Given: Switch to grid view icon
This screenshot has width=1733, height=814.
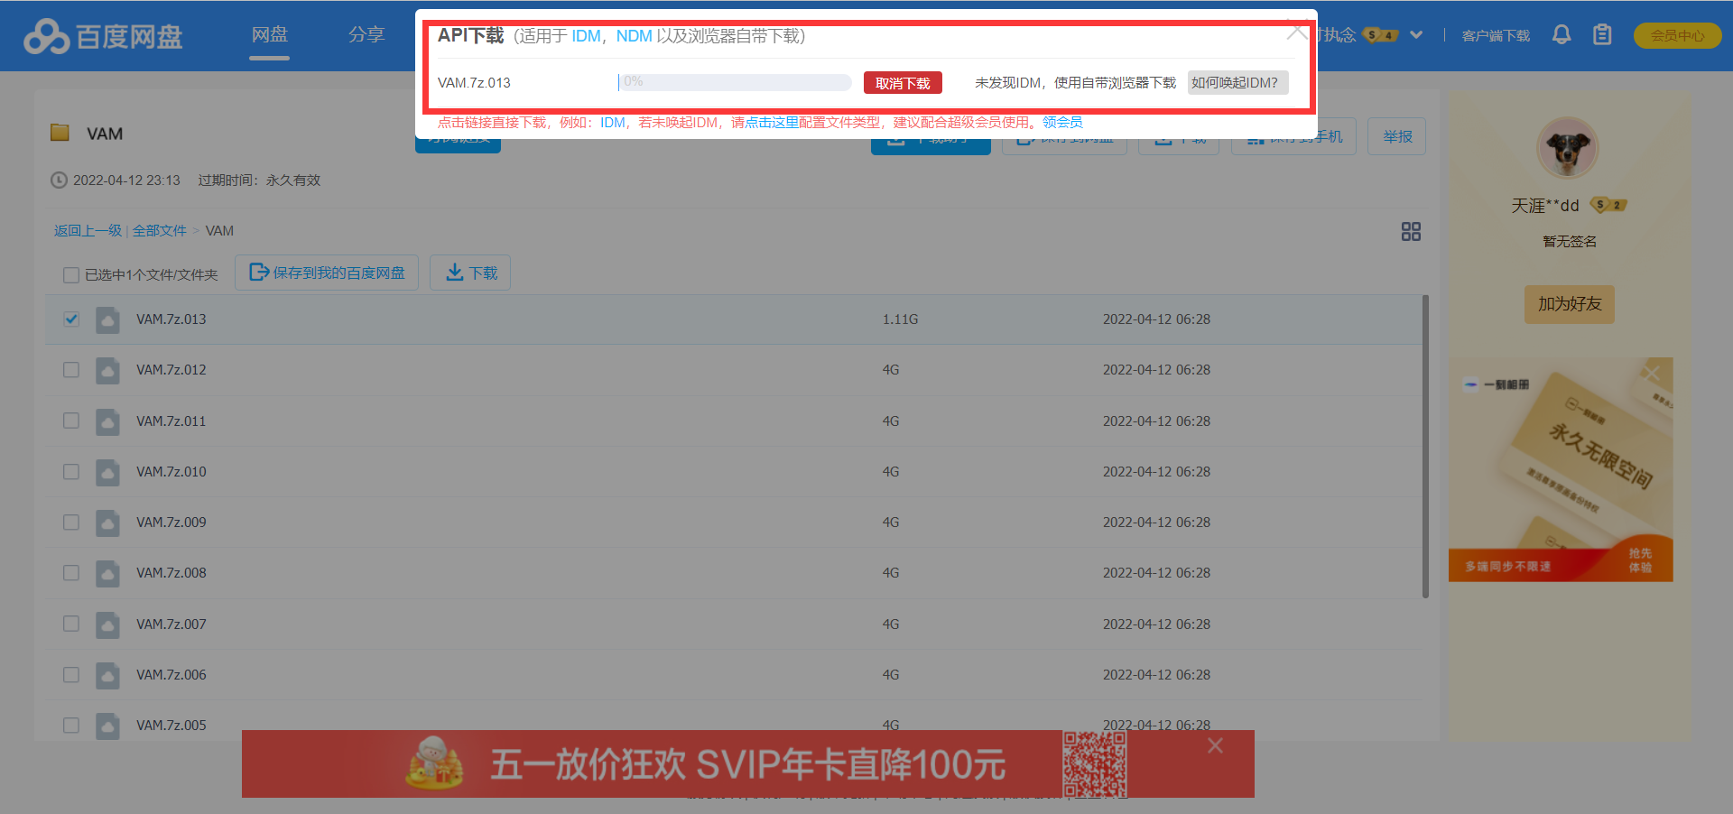Looking at the screenshot, I should pyautogui.click(x=1411, y=232).
